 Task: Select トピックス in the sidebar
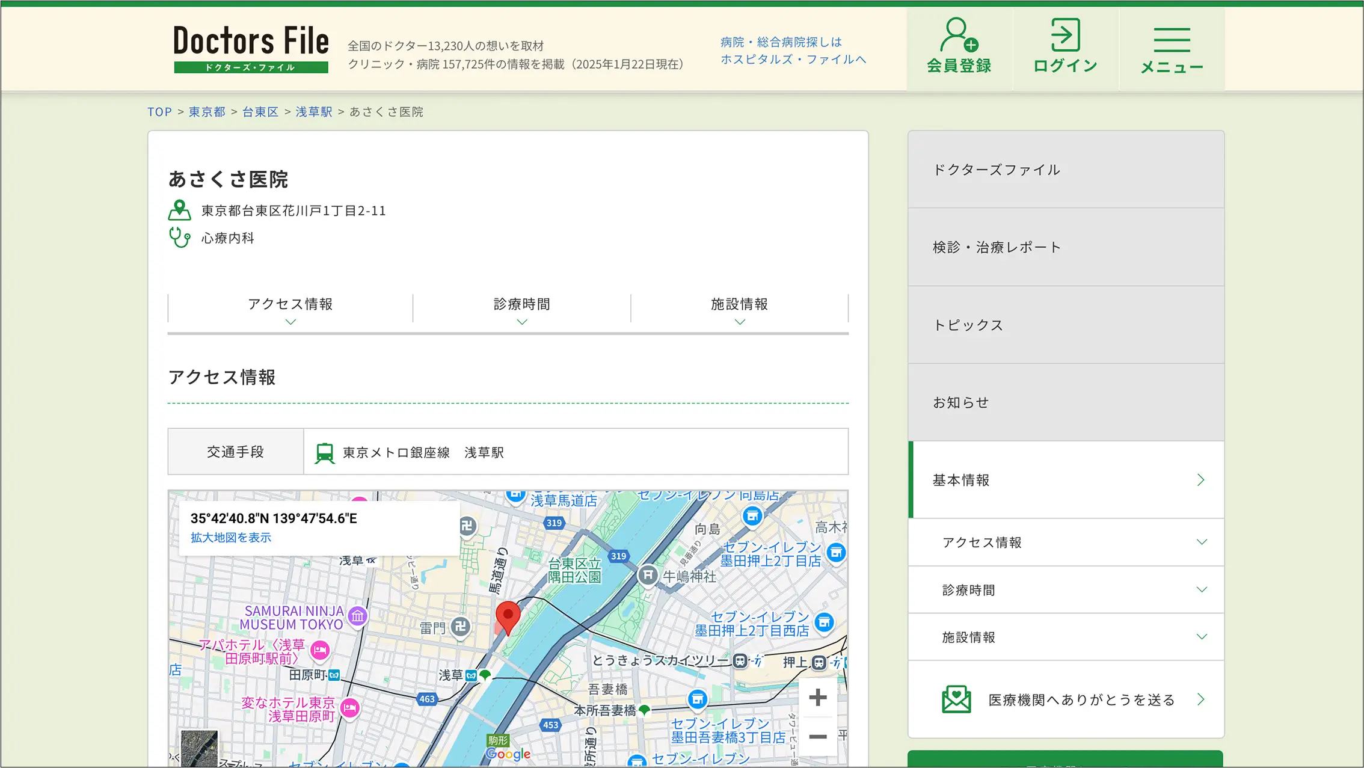[968, 325]
